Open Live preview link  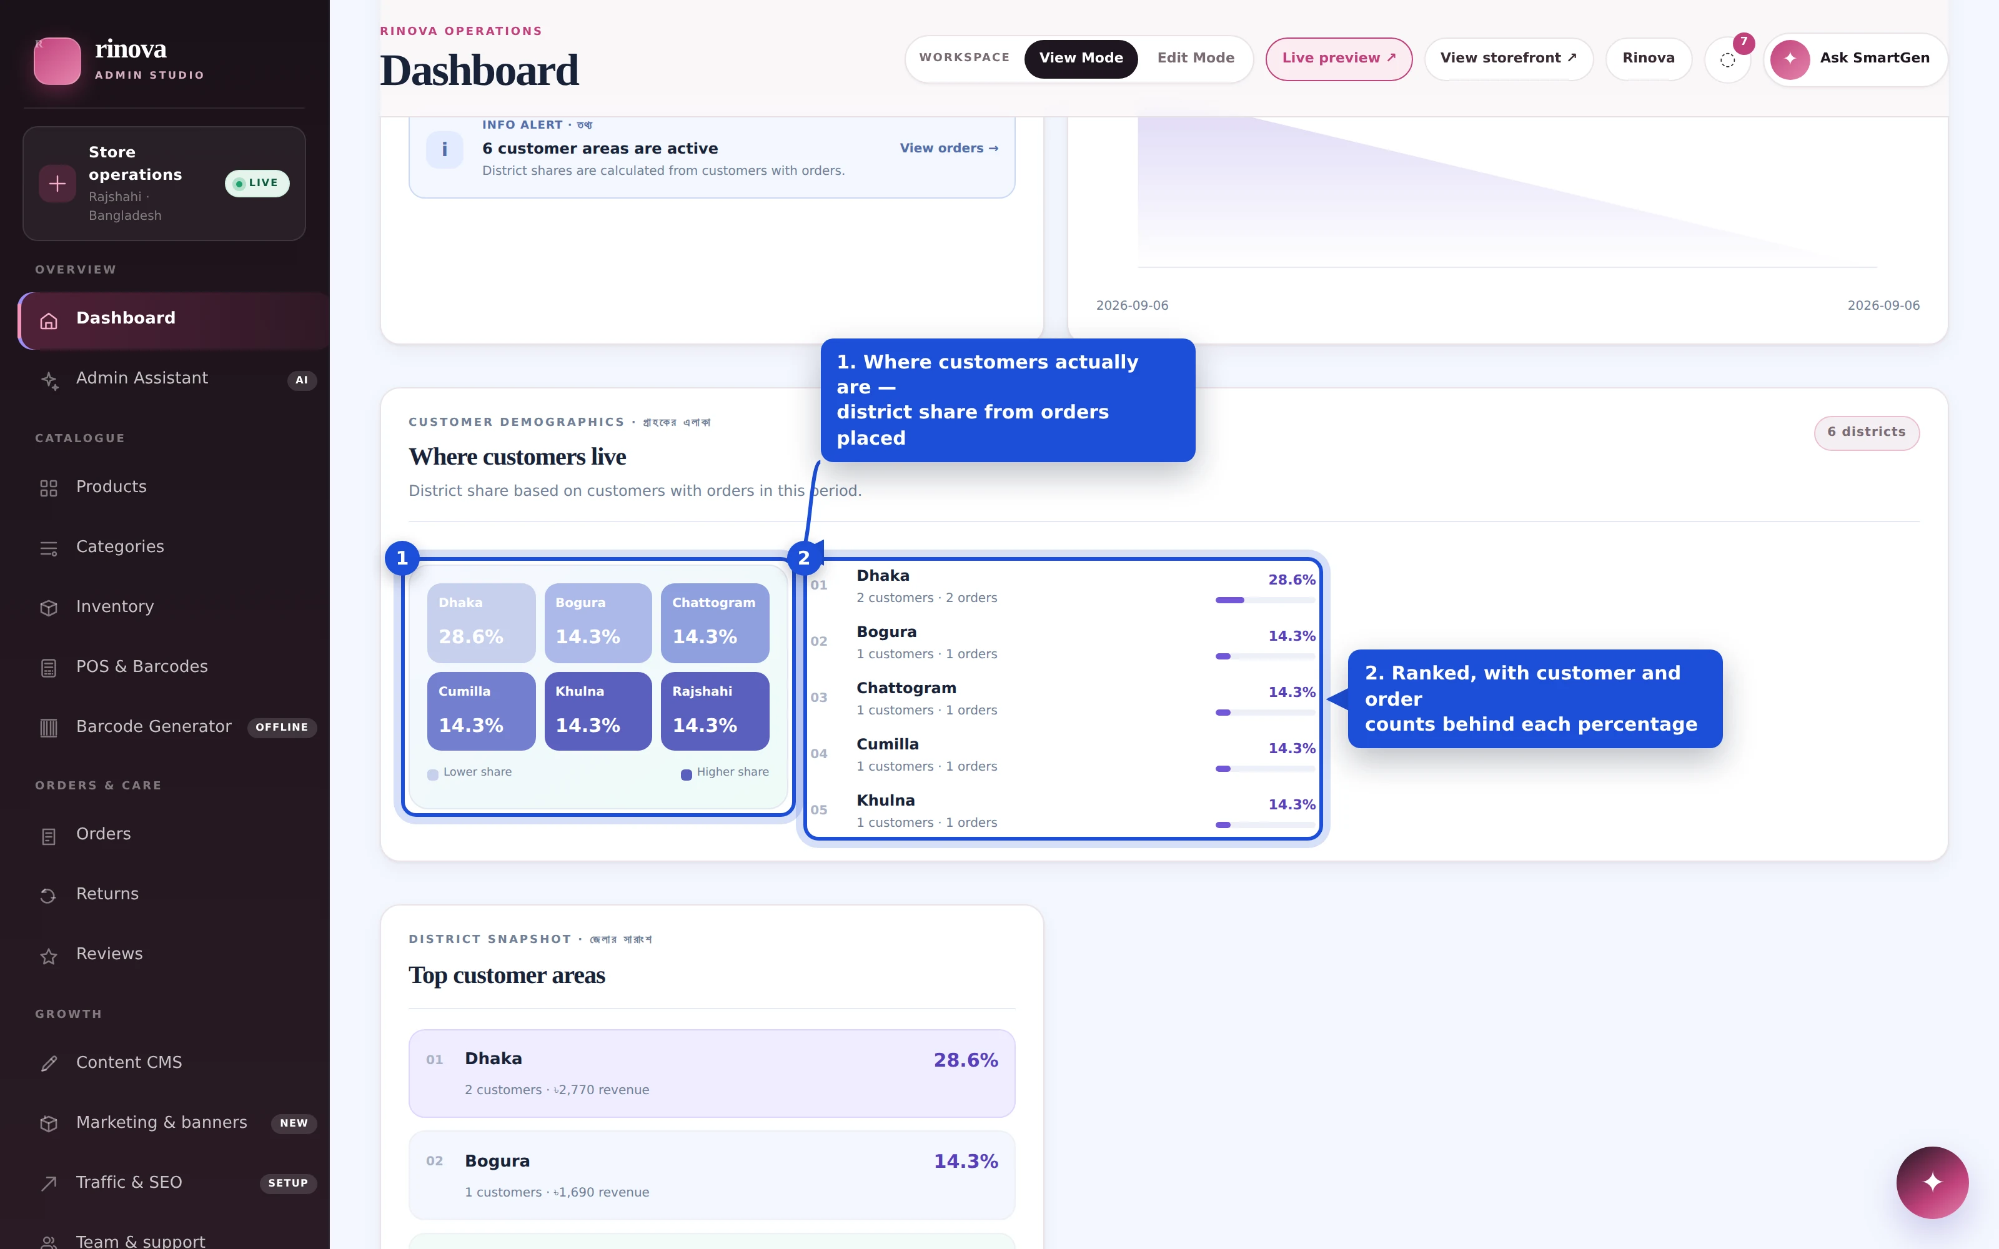(x=1338, y=59)
